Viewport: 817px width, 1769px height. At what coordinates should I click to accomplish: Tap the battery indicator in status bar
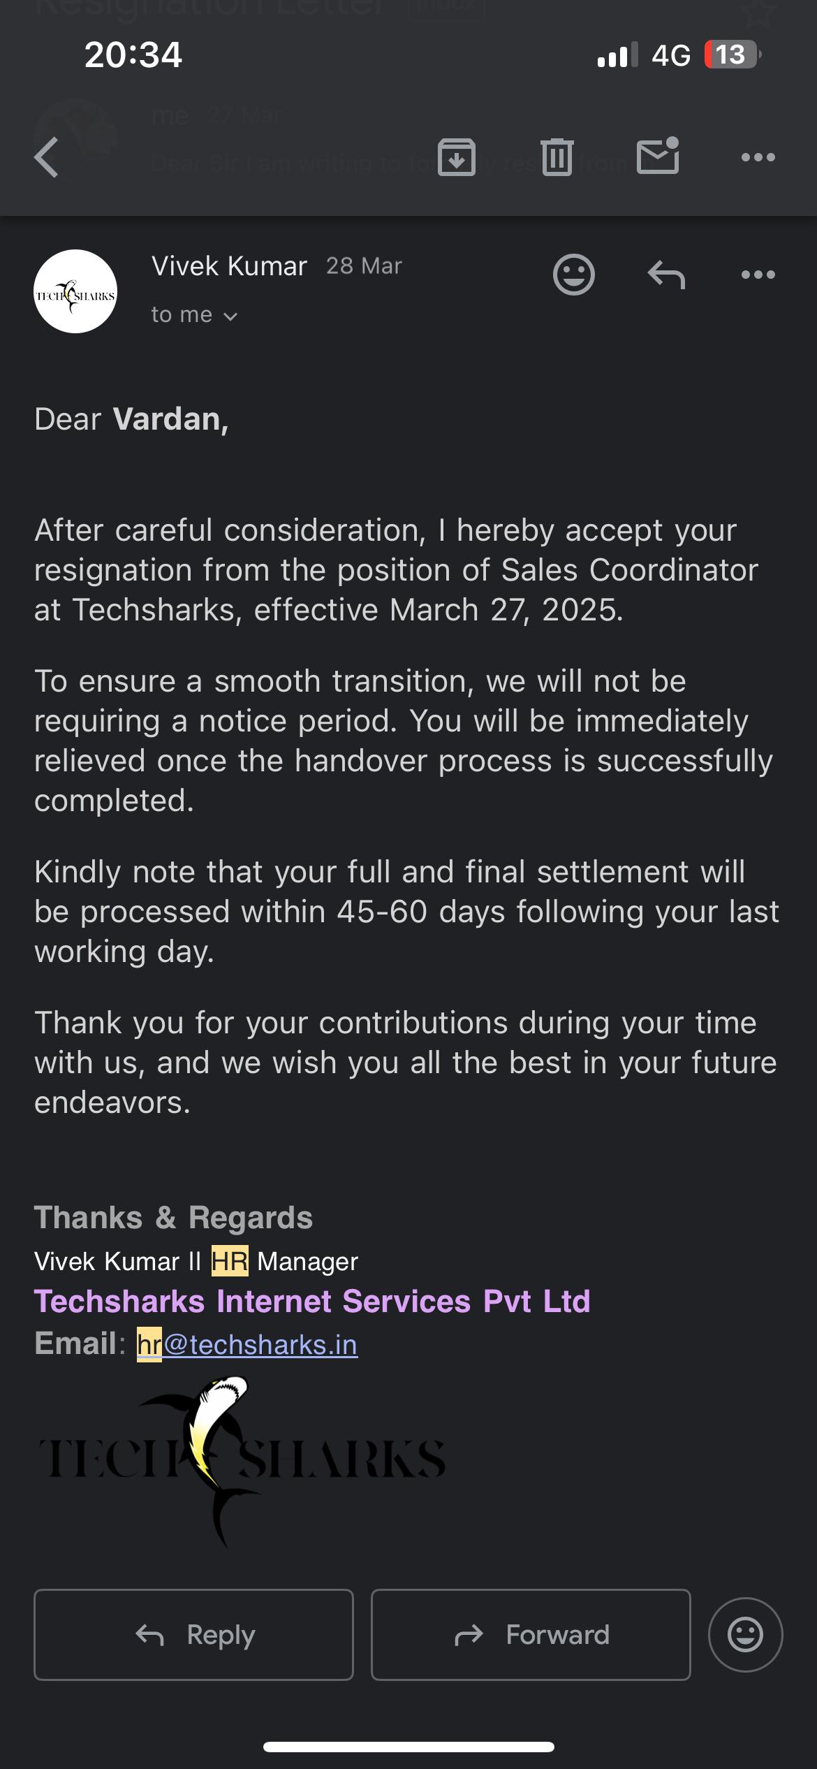click(x=731, y=54)
